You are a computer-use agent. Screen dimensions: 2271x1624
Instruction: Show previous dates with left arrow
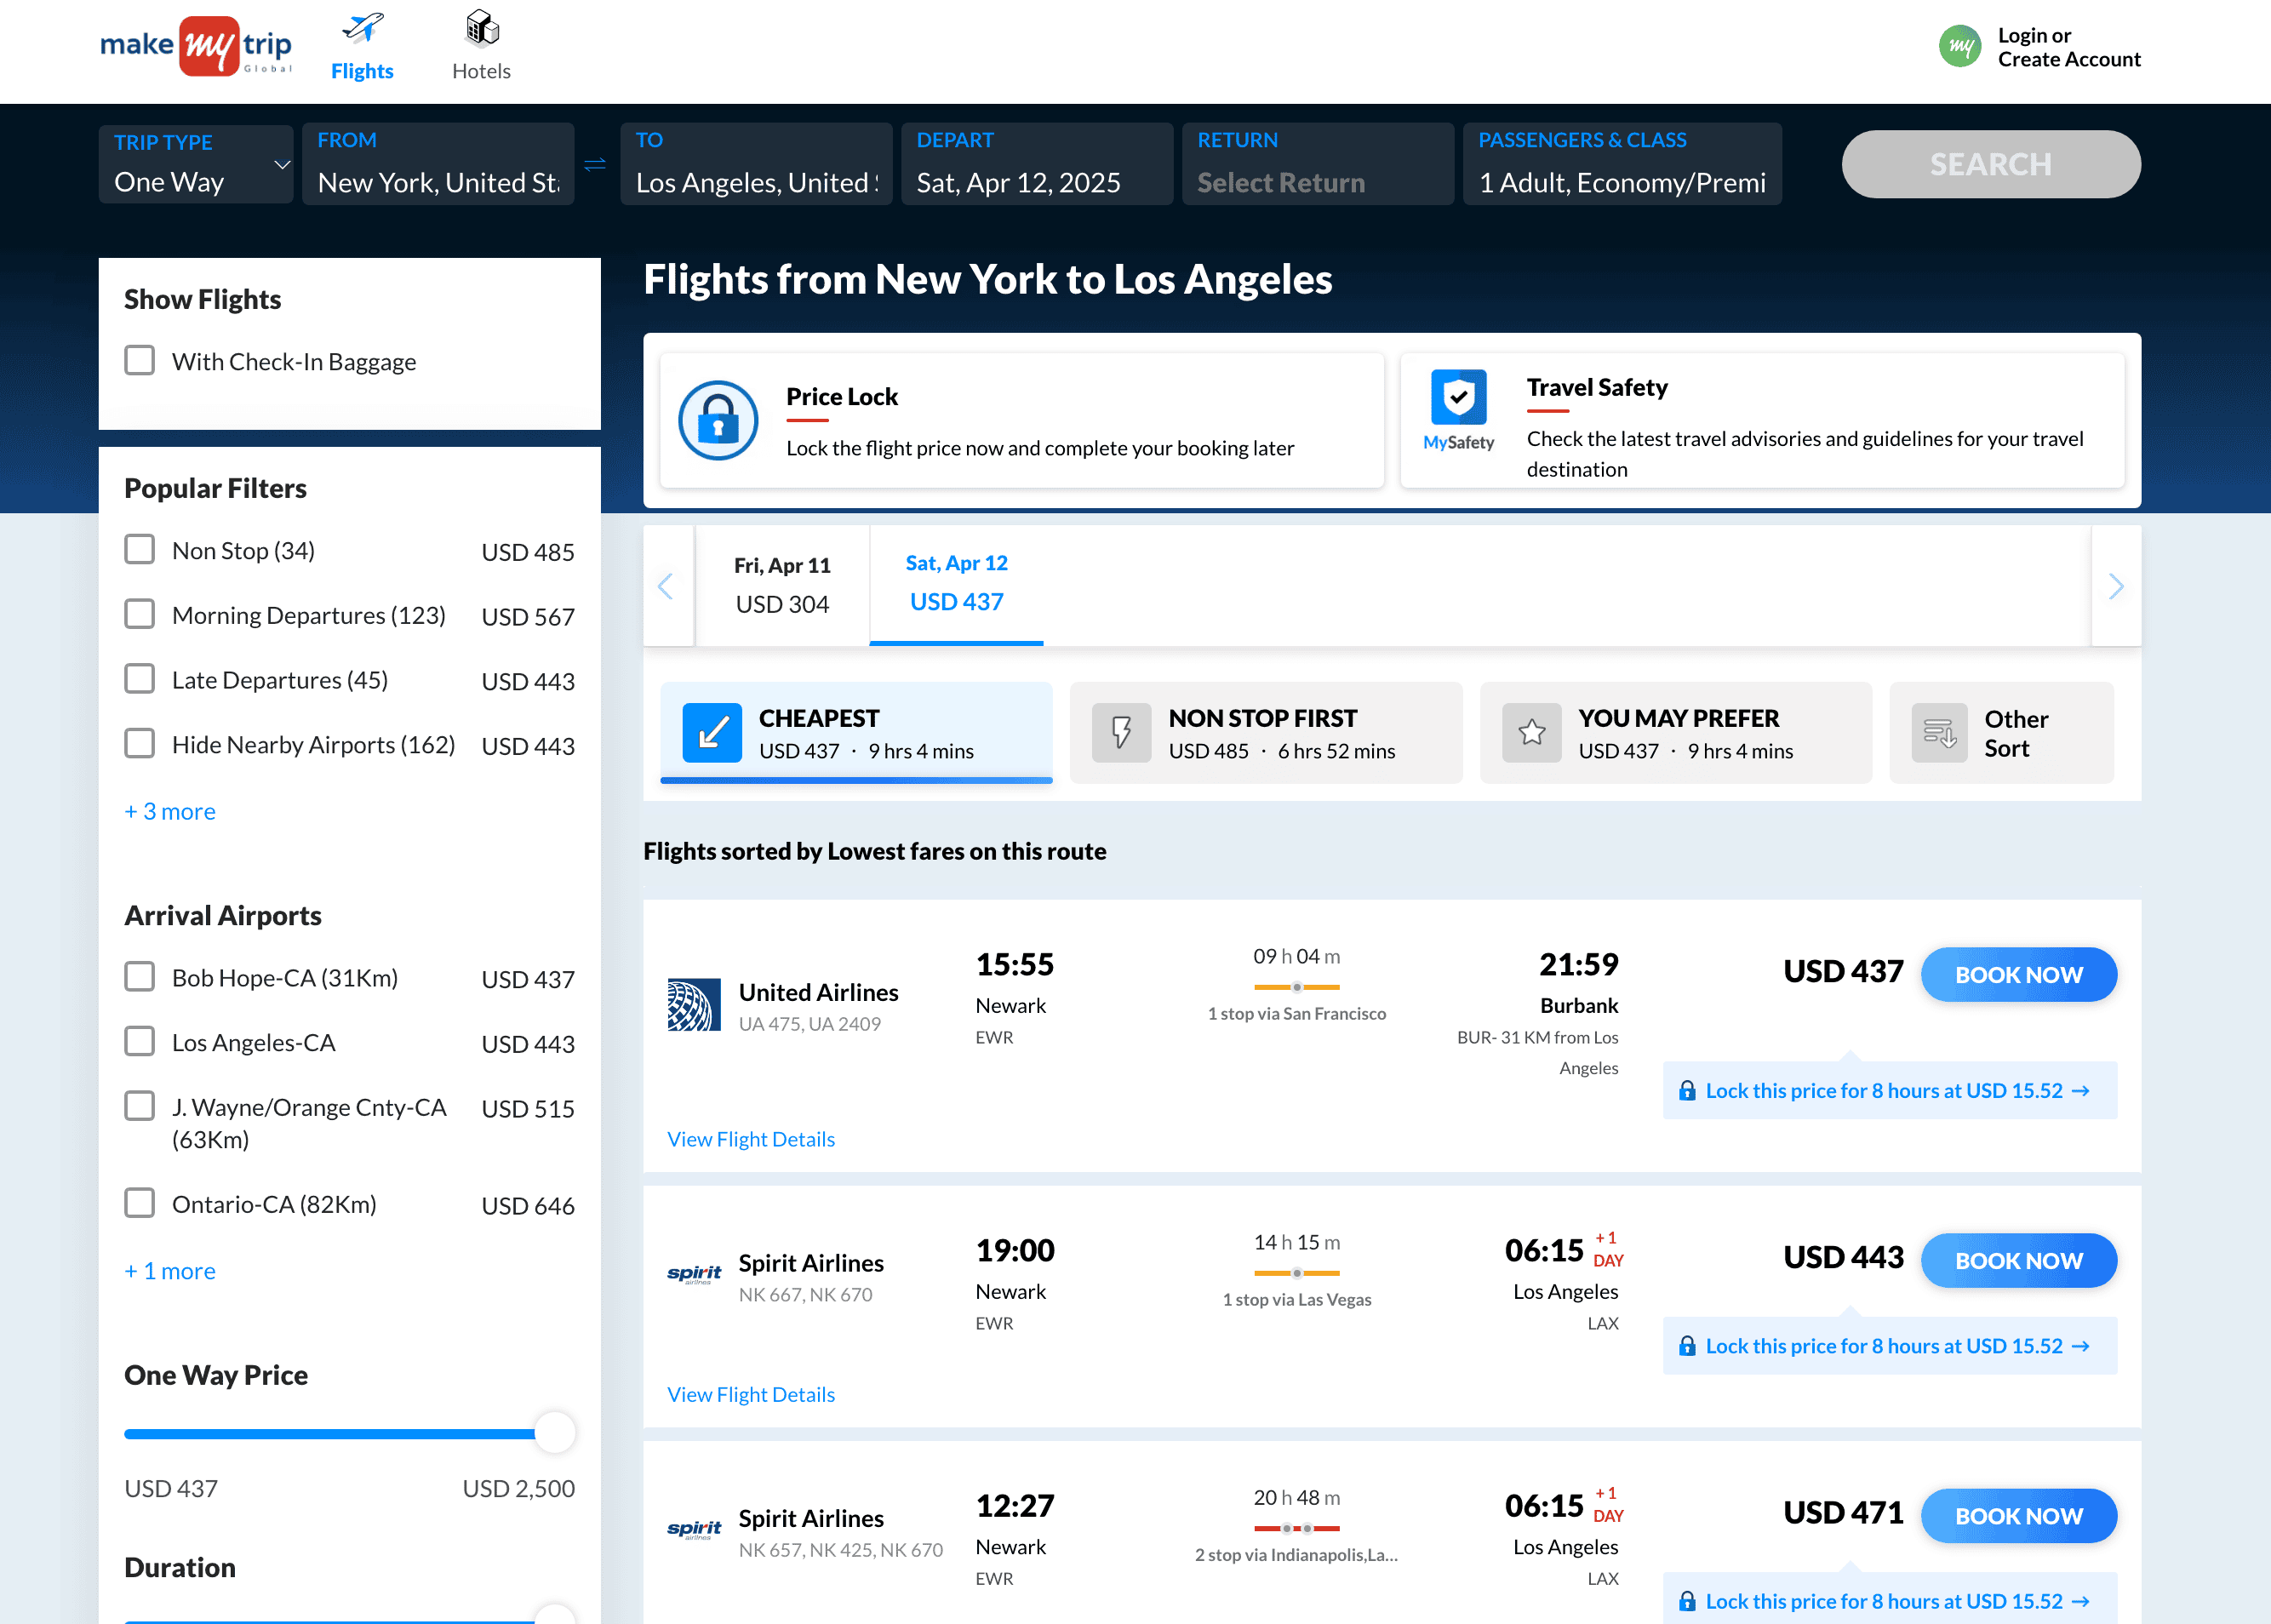point(667,586)
